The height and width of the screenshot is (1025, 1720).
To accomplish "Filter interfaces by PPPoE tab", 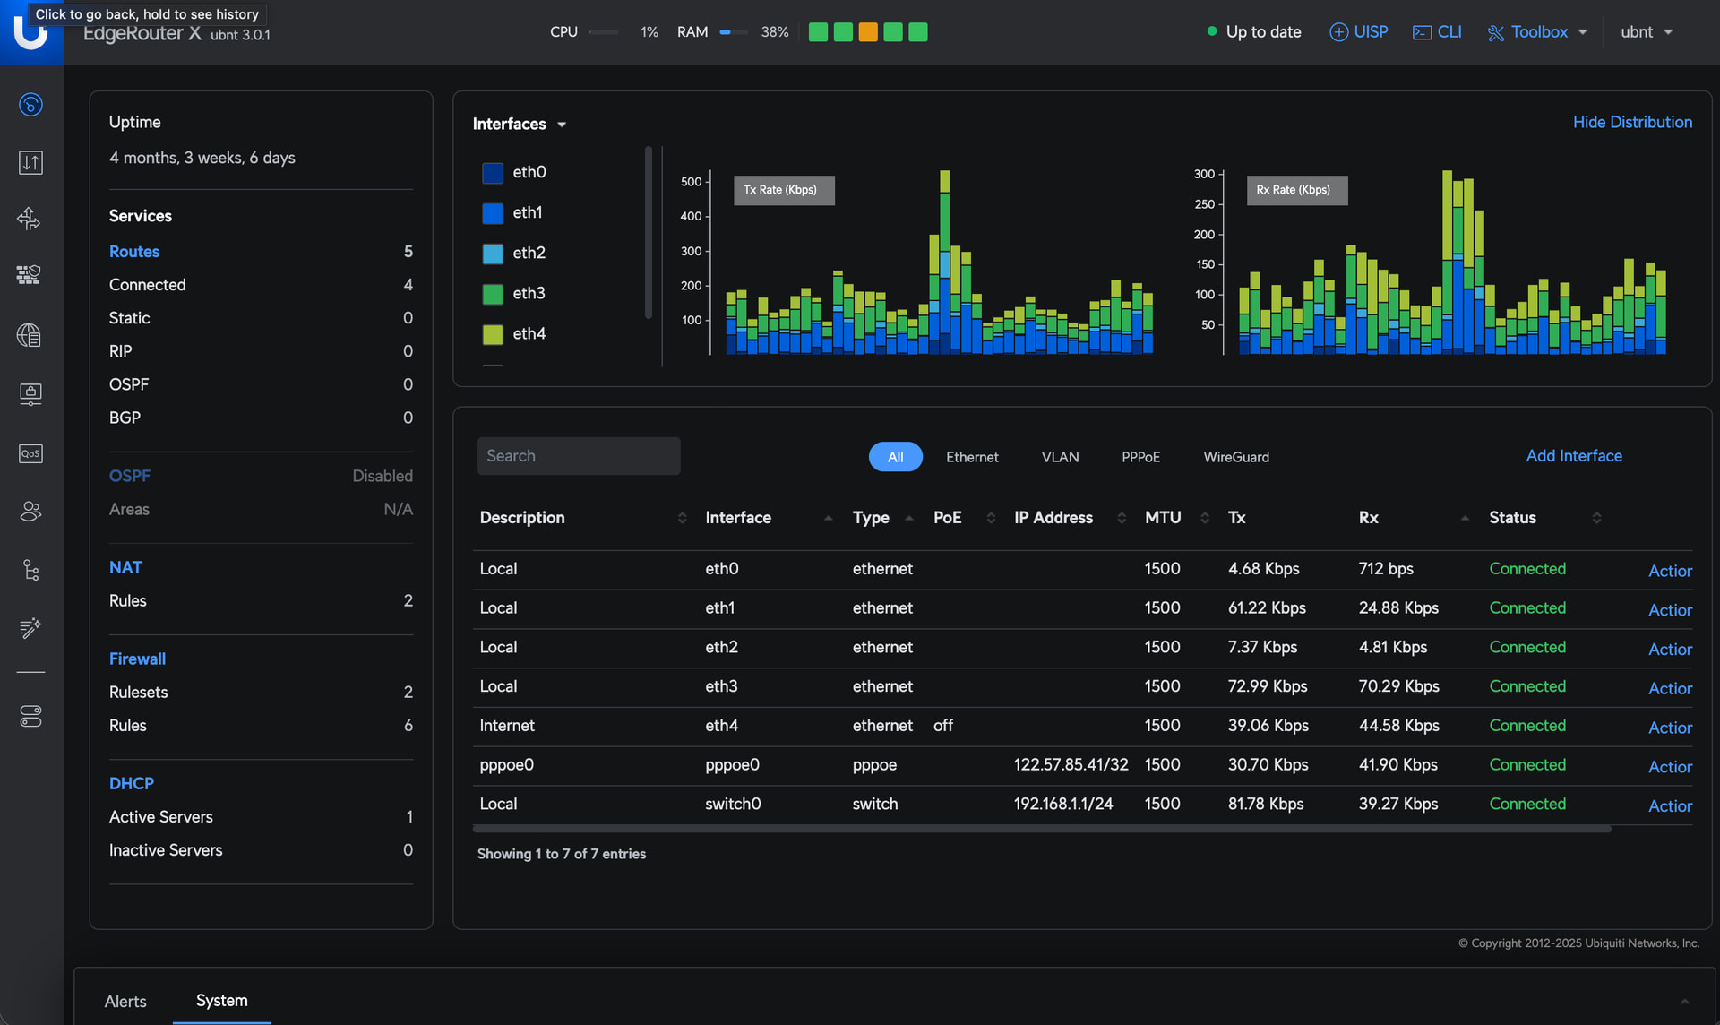I will tap(1140, 457).
